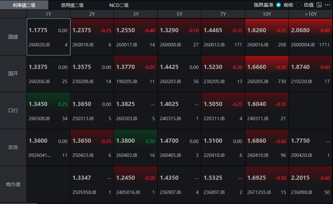Click the 1Y column header
333x204 pixels.
49,14
